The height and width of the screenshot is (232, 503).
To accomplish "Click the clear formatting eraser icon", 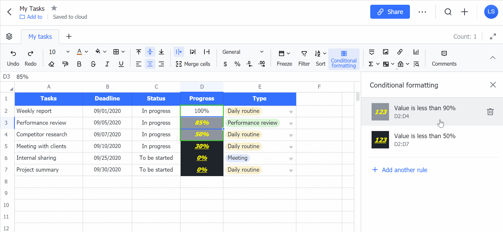I will pos(52,64).
